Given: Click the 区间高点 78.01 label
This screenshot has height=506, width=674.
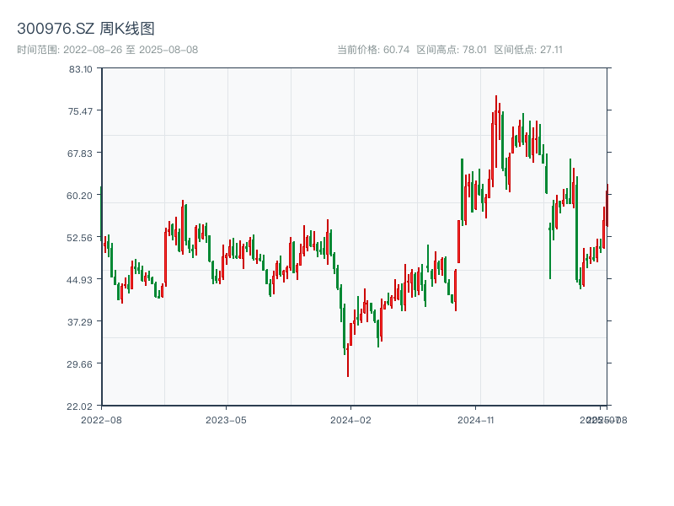Looking at the screenshot, I should 452,50.
